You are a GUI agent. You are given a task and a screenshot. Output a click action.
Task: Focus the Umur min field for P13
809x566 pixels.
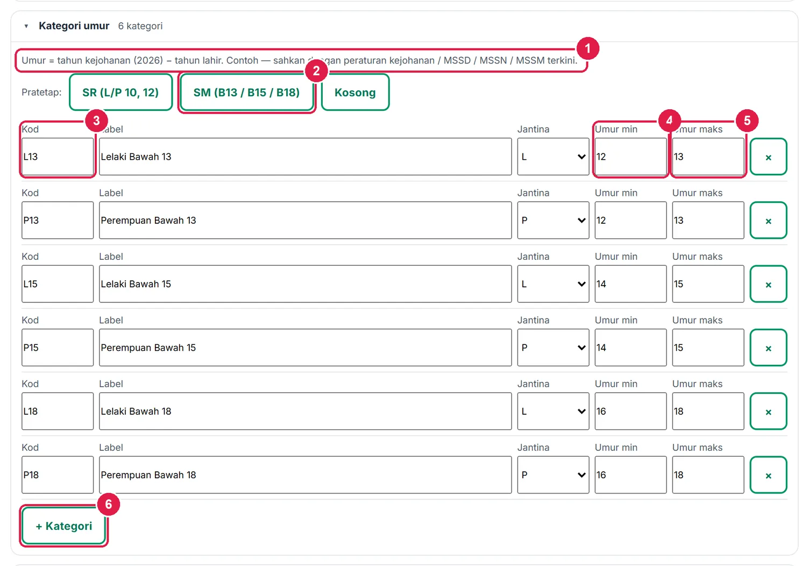[630, 220]
